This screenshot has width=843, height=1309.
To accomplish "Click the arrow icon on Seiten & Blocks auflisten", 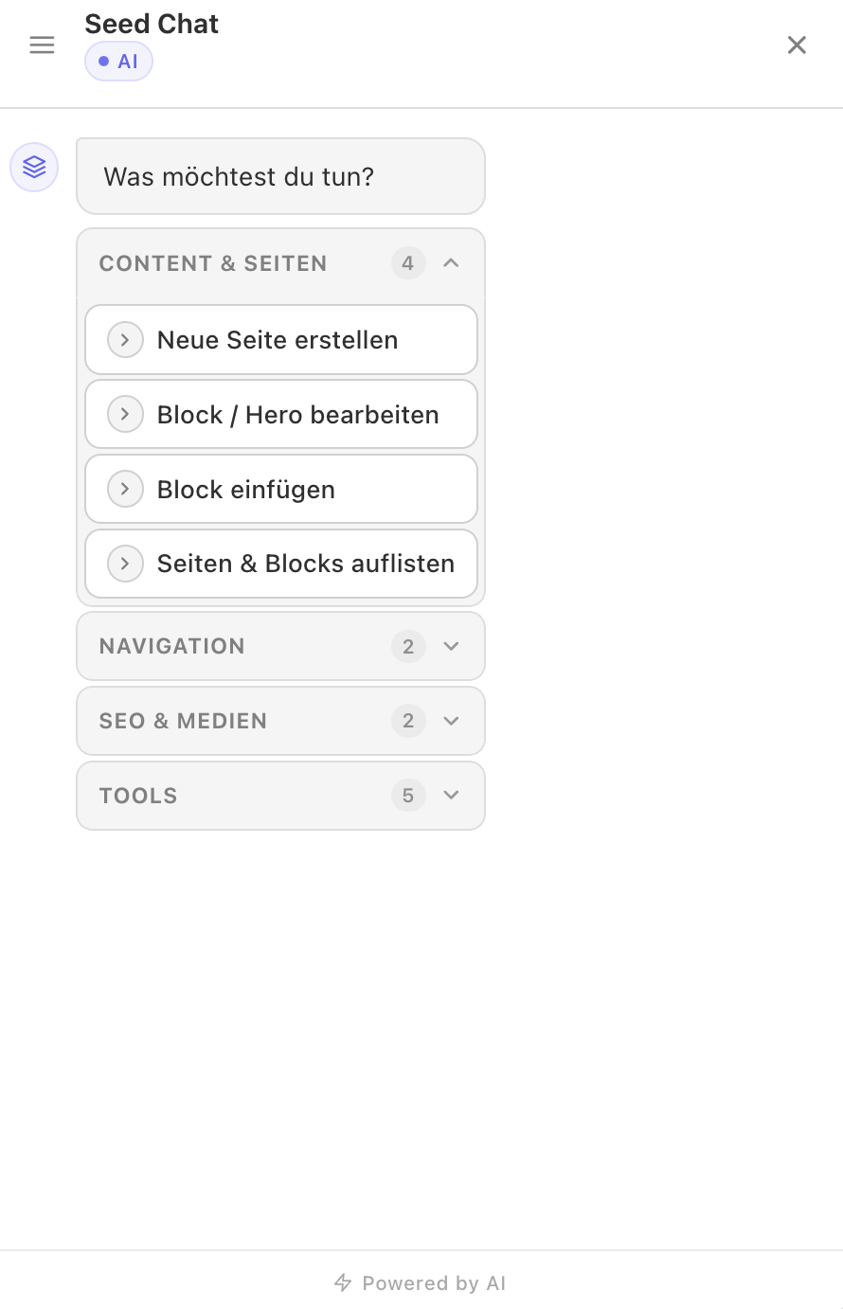I will pyautogui.click(x=124, y=564).
